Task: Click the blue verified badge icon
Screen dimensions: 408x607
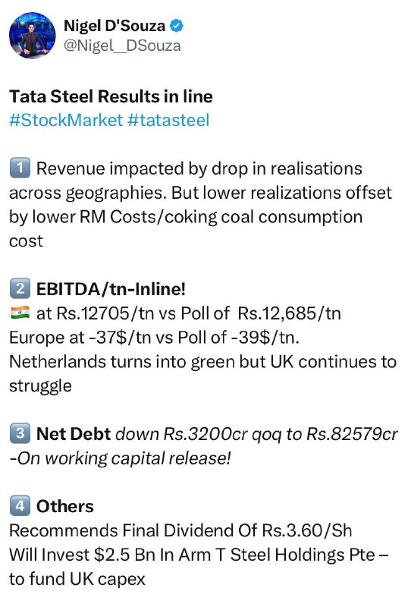Action: tap(177, 26)
